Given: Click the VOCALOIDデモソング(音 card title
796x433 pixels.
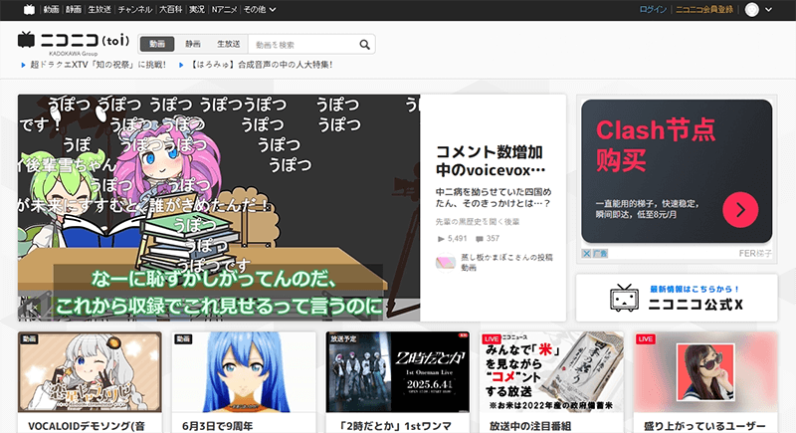Looking at the screenshot, I should click(87, 426).
